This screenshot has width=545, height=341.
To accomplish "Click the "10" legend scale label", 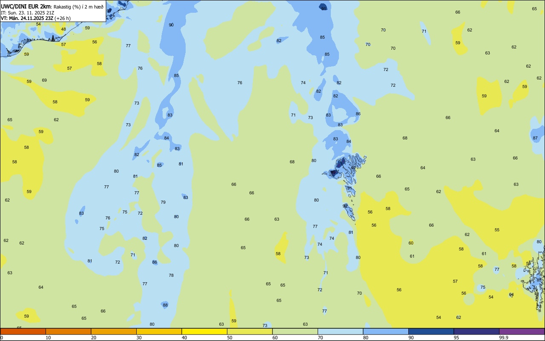I will (48, 338).
